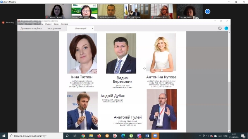Select the Zoom app taskbar icon
The width and height of the screenshot is (248, 139).
155,136
